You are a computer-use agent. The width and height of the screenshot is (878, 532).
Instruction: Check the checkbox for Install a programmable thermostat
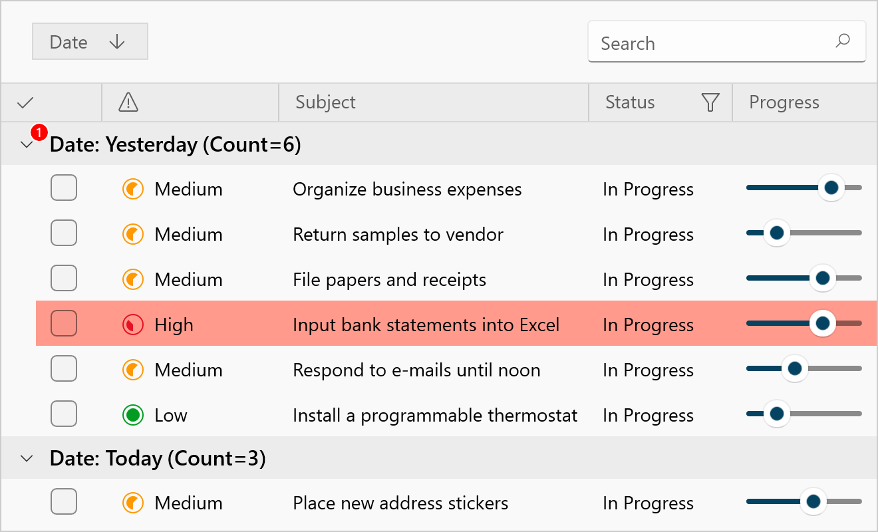tap(63, 413)
